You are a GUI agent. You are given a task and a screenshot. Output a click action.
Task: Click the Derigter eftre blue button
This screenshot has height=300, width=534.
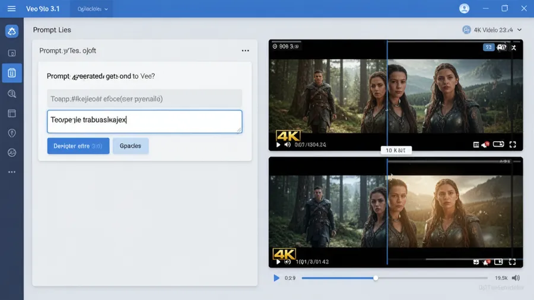(x=78, y=146)
